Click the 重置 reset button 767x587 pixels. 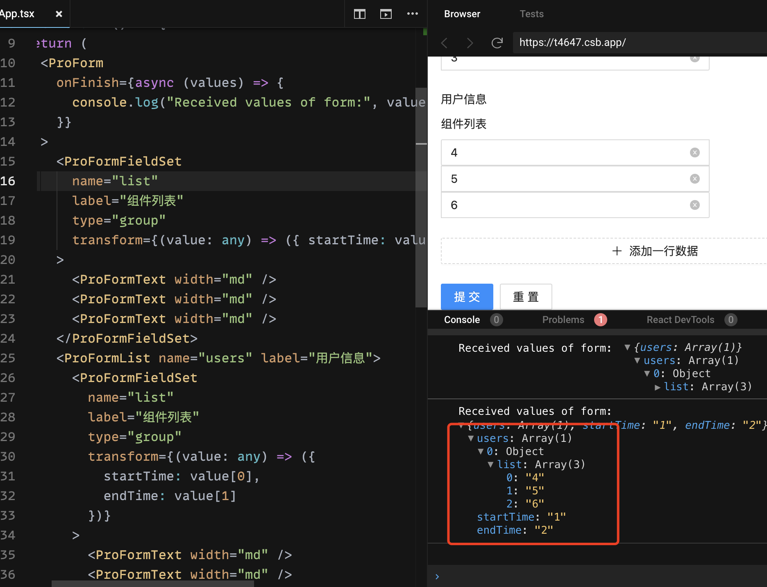(526, 296)
